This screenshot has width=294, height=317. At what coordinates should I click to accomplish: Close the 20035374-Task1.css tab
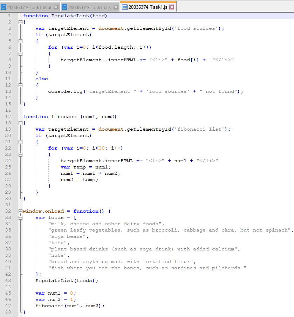point(116,7)
